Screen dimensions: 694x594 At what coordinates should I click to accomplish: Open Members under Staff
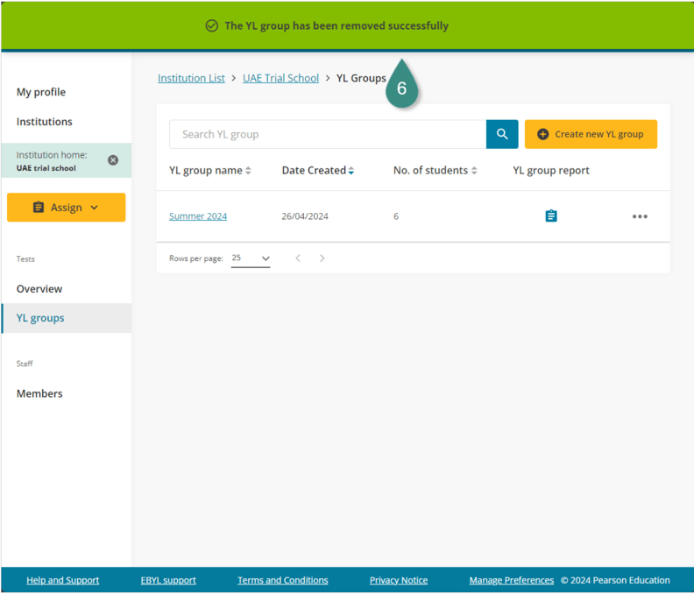pos(39,393)
